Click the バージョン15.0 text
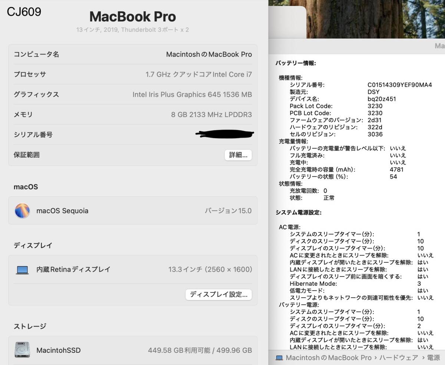This screenshot has height=365, width=445. [228, 210]
